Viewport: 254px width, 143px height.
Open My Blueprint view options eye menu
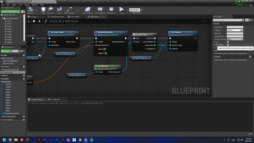(22, 51)
